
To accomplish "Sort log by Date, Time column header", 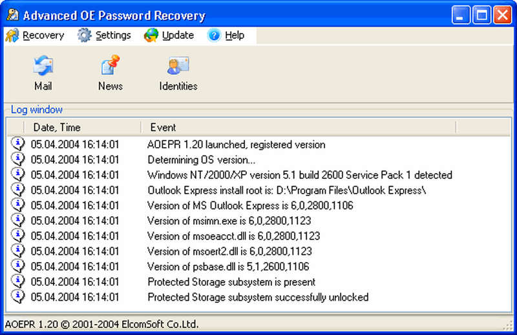I will tap(83, 127).
